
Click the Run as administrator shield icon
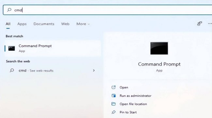[114, 96]
